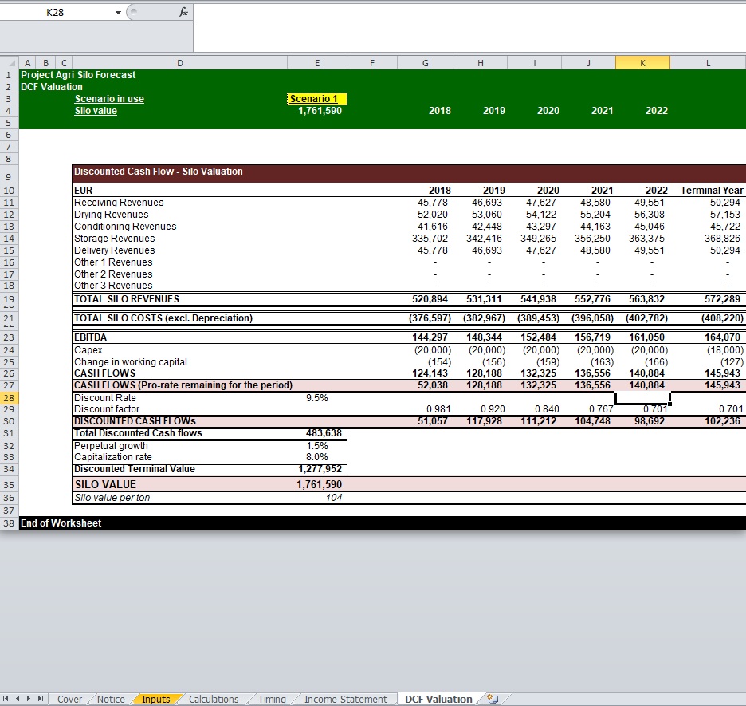Click the 'Terminal Year' column heading
Viewport: 746px width, 706px height.
711,191
